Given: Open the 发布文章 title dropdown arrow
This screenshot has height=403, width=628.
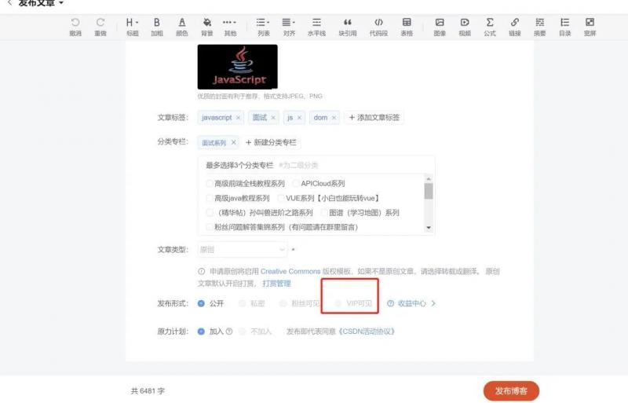Looking at the screenshot, I should pyautogui.click(x=61, y=4).
